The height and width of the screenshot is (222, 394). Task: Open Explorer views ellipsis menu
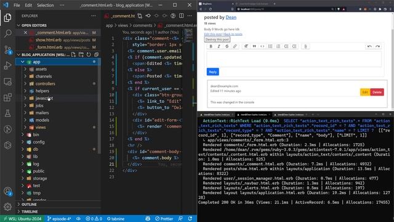[94, 16]
